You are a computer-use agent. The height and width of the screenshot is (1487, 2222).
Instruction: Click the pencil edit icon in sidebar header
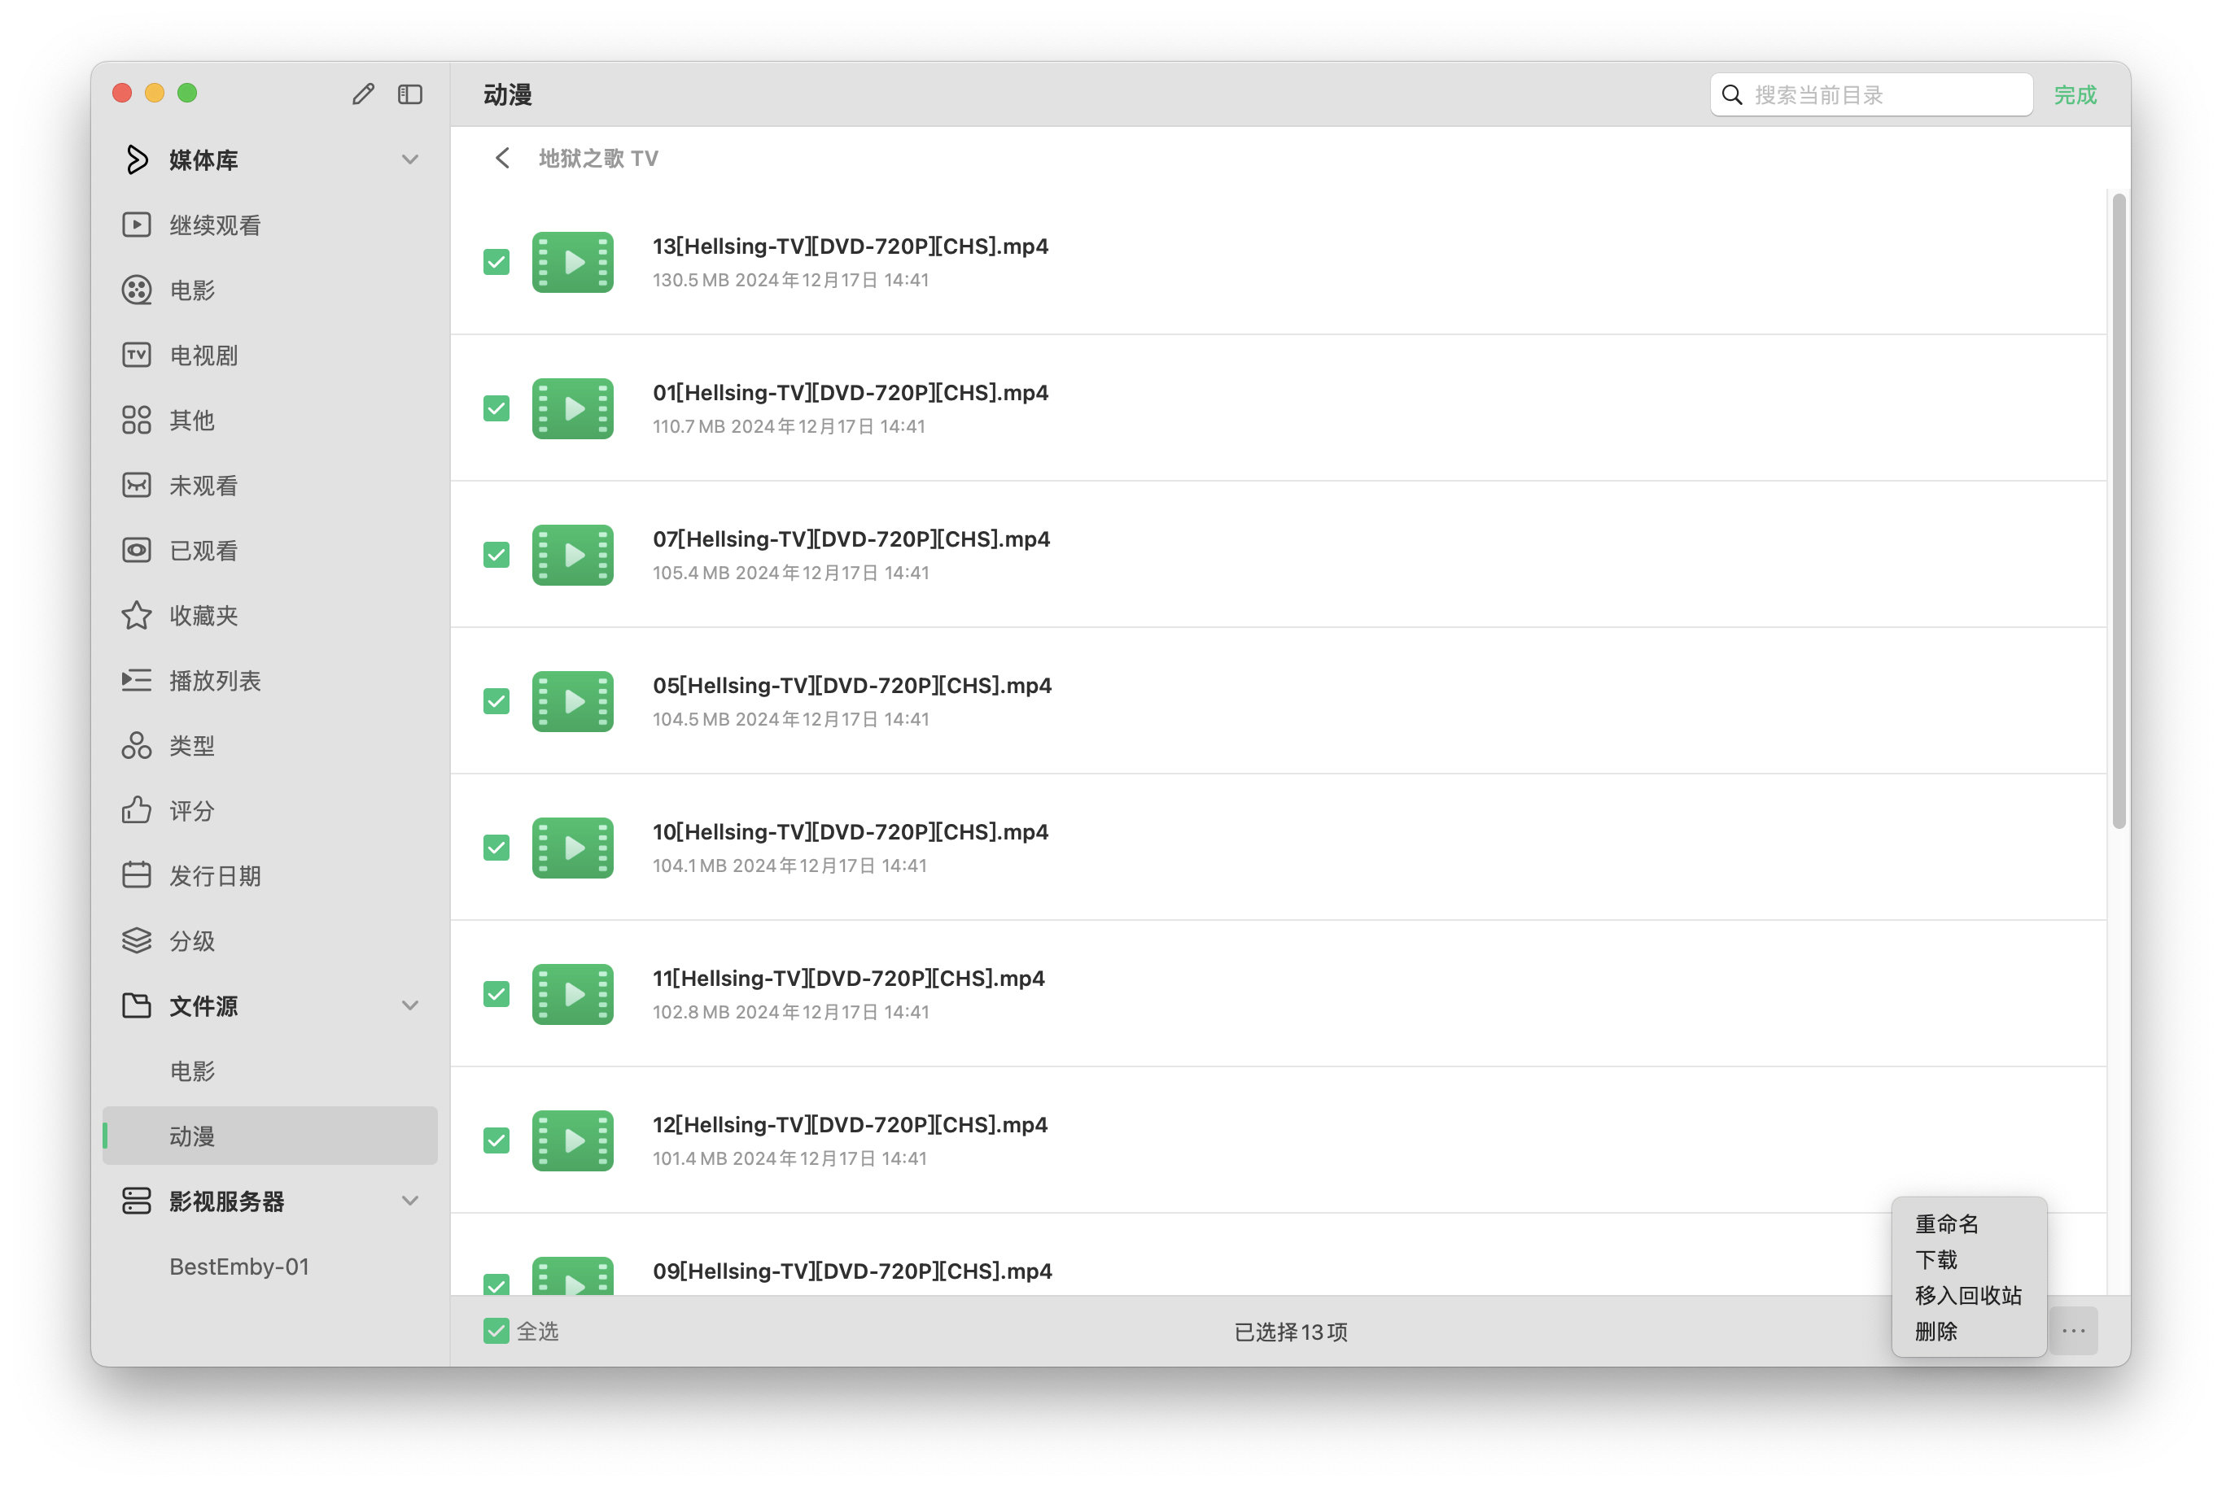[362, 94]
